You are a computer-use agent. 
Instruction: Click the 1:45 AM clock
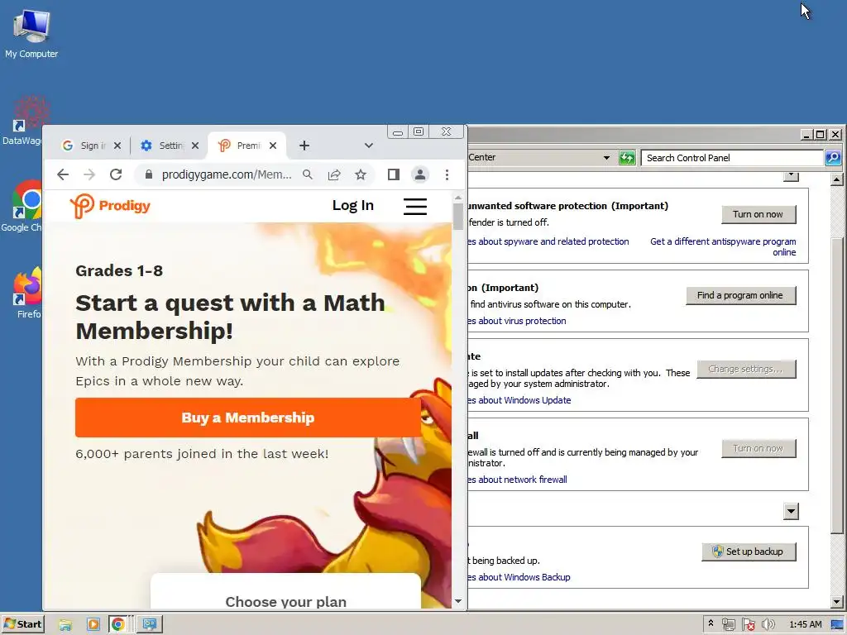coord(805,625)
